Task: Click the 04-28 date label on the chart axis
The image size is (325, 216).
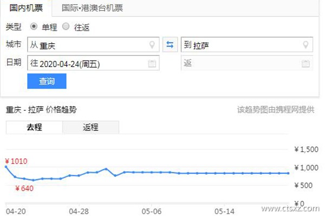Action: click(x=79, y=210)
